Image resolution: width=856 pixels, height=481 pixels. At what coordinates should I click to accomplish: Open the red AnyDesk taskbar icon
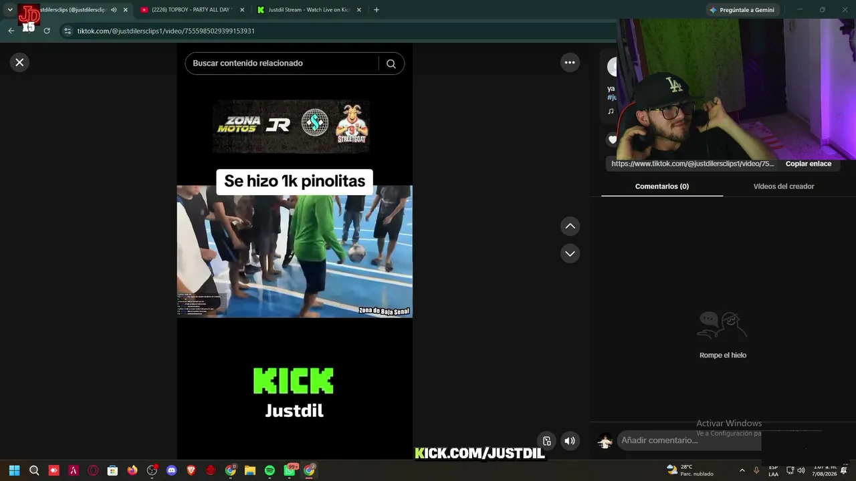[x=54, y=470]
